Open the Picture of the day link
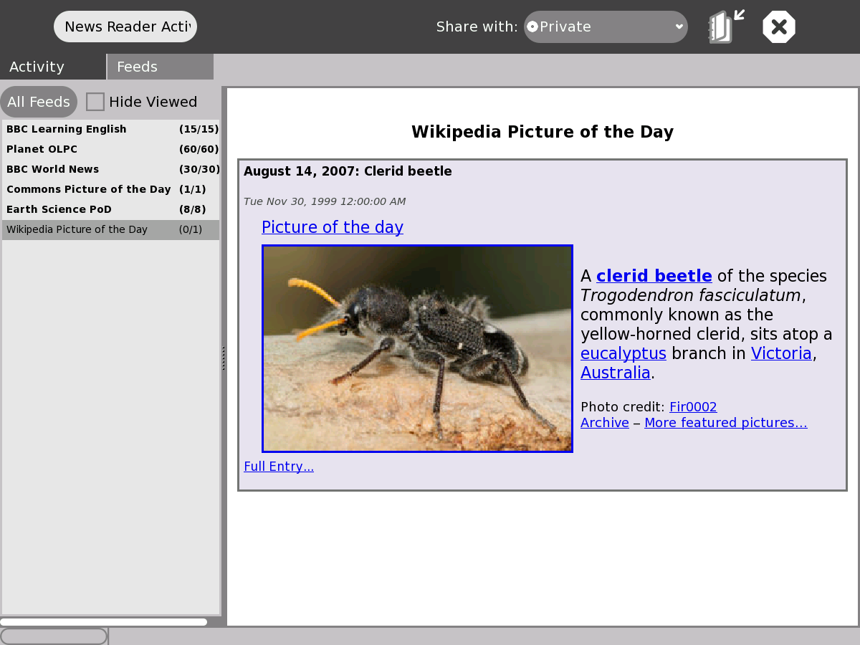Screen dimensions: 860x645 click(333, 227)
